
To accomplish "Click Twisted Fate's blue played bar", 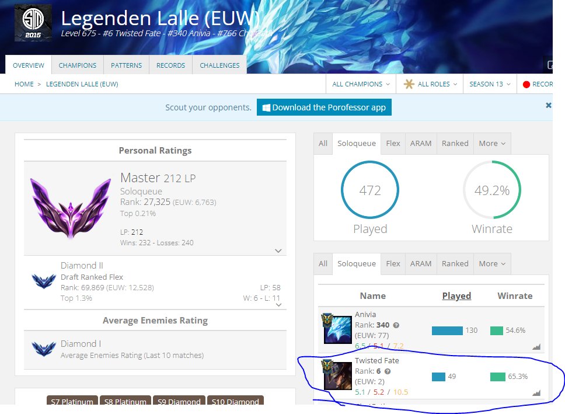I will 438,377.
